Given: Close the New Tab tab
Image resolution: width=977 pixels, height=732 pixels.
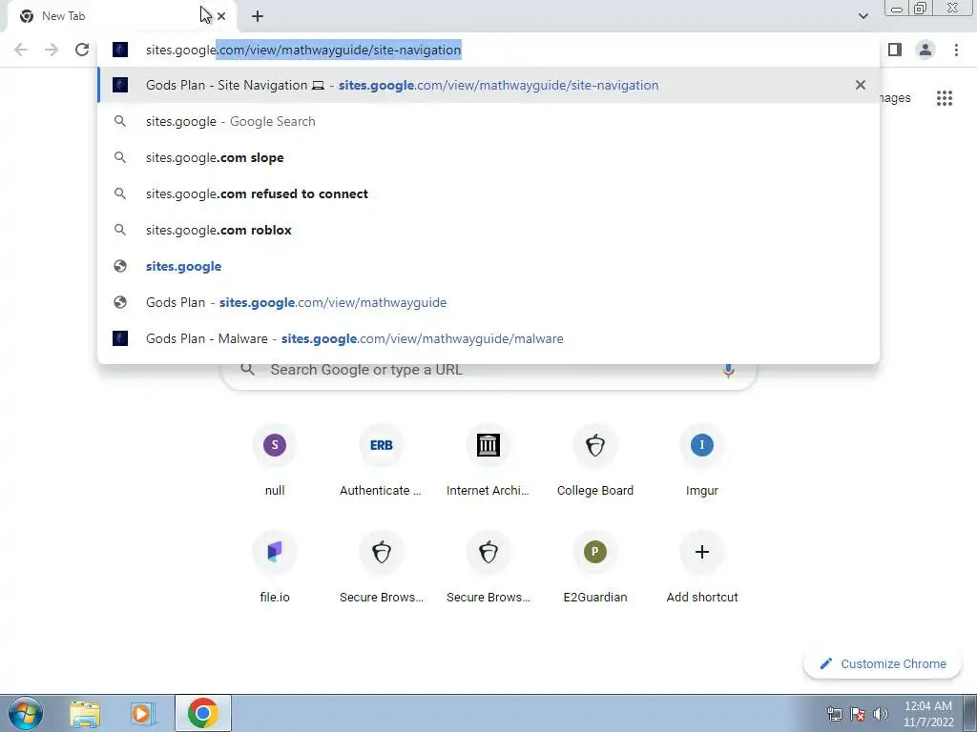Looking at the screenshot, I should [x=221, y=16].
